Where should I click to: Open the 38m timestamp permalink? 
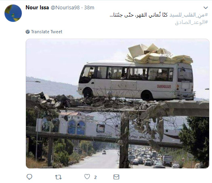(89, 8)
